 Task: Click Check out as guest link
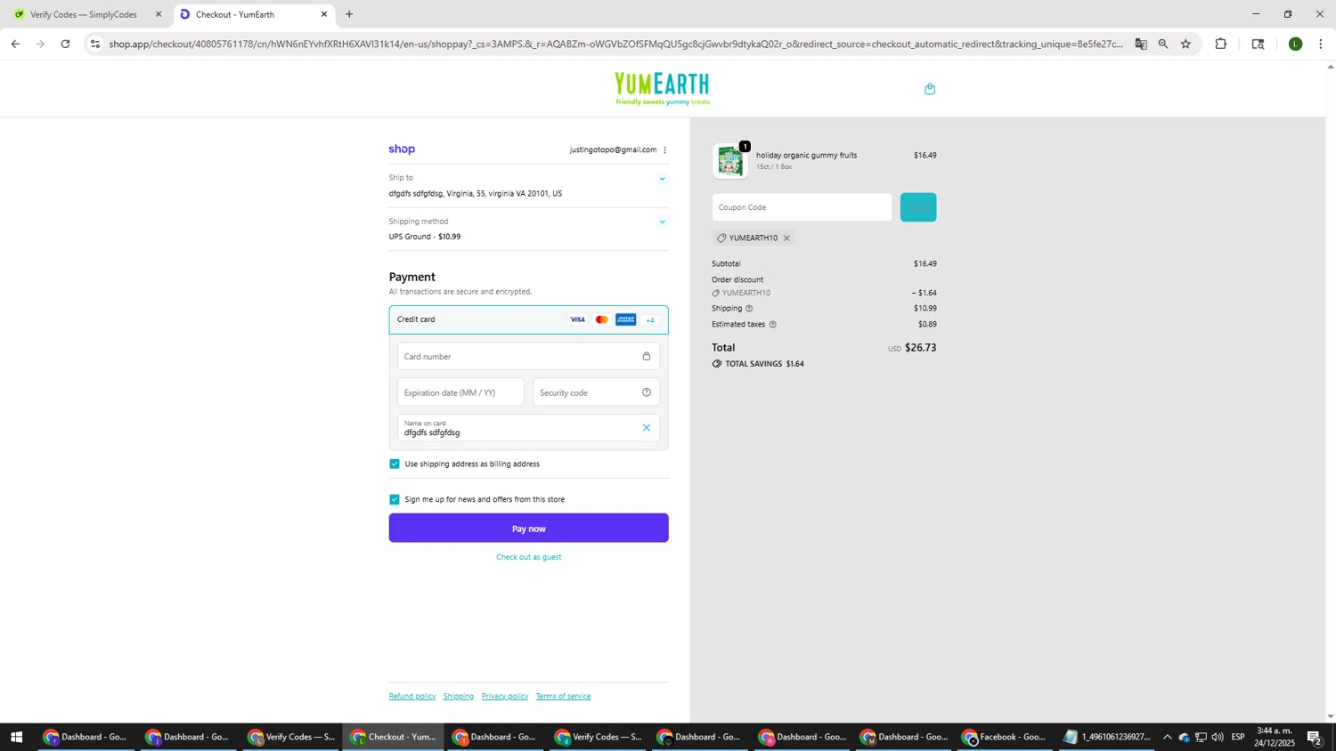click(x=529, y=557)
